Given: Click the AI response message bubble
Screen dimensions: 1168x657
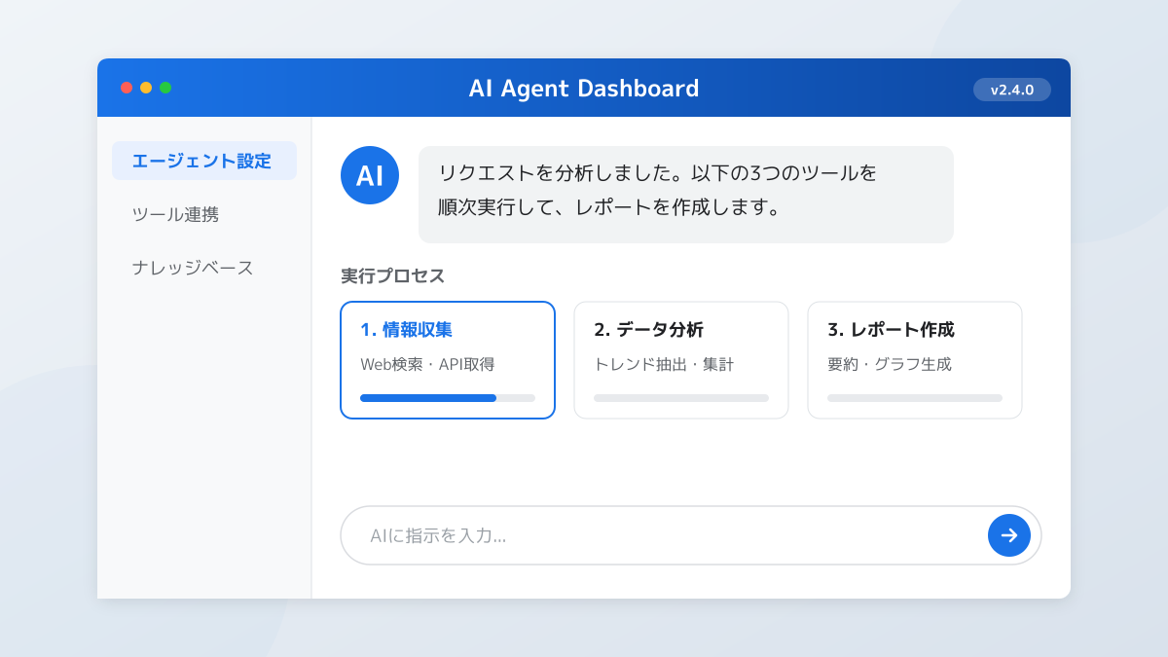Looking at the screenshot, I should [685, 195].
